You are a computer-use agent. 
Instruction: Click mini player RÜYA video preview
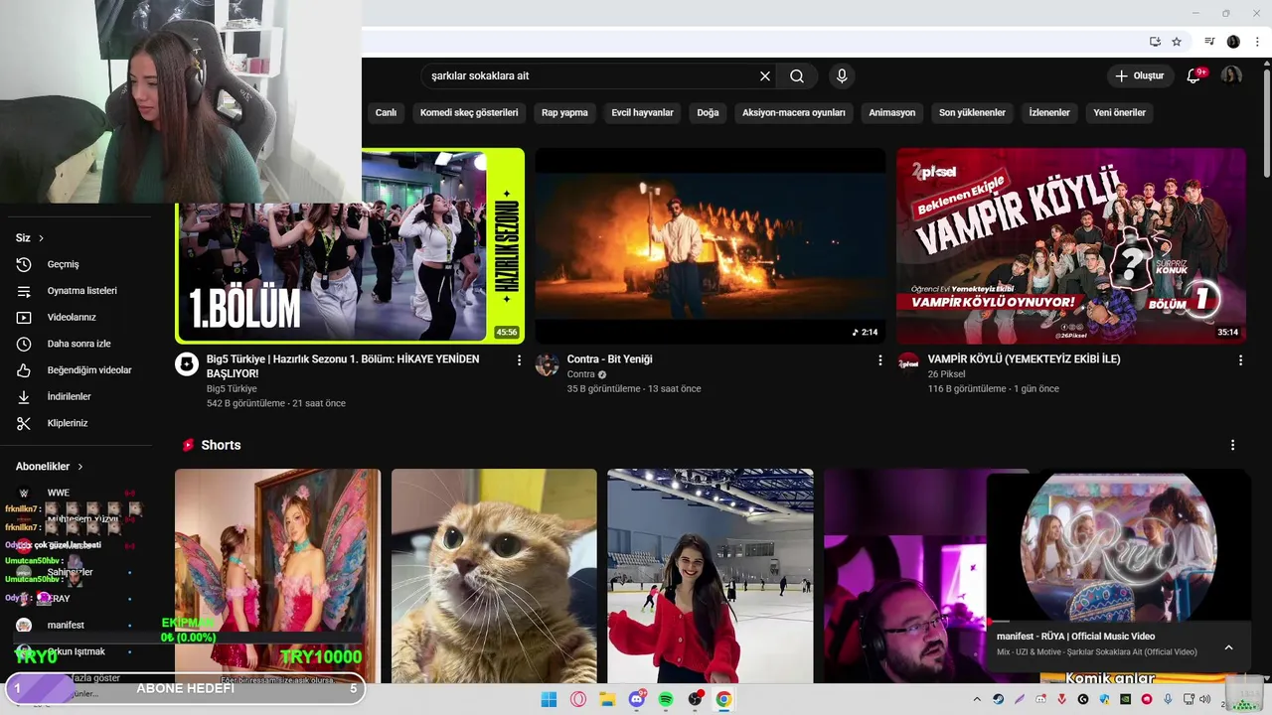pos(1119,547)
